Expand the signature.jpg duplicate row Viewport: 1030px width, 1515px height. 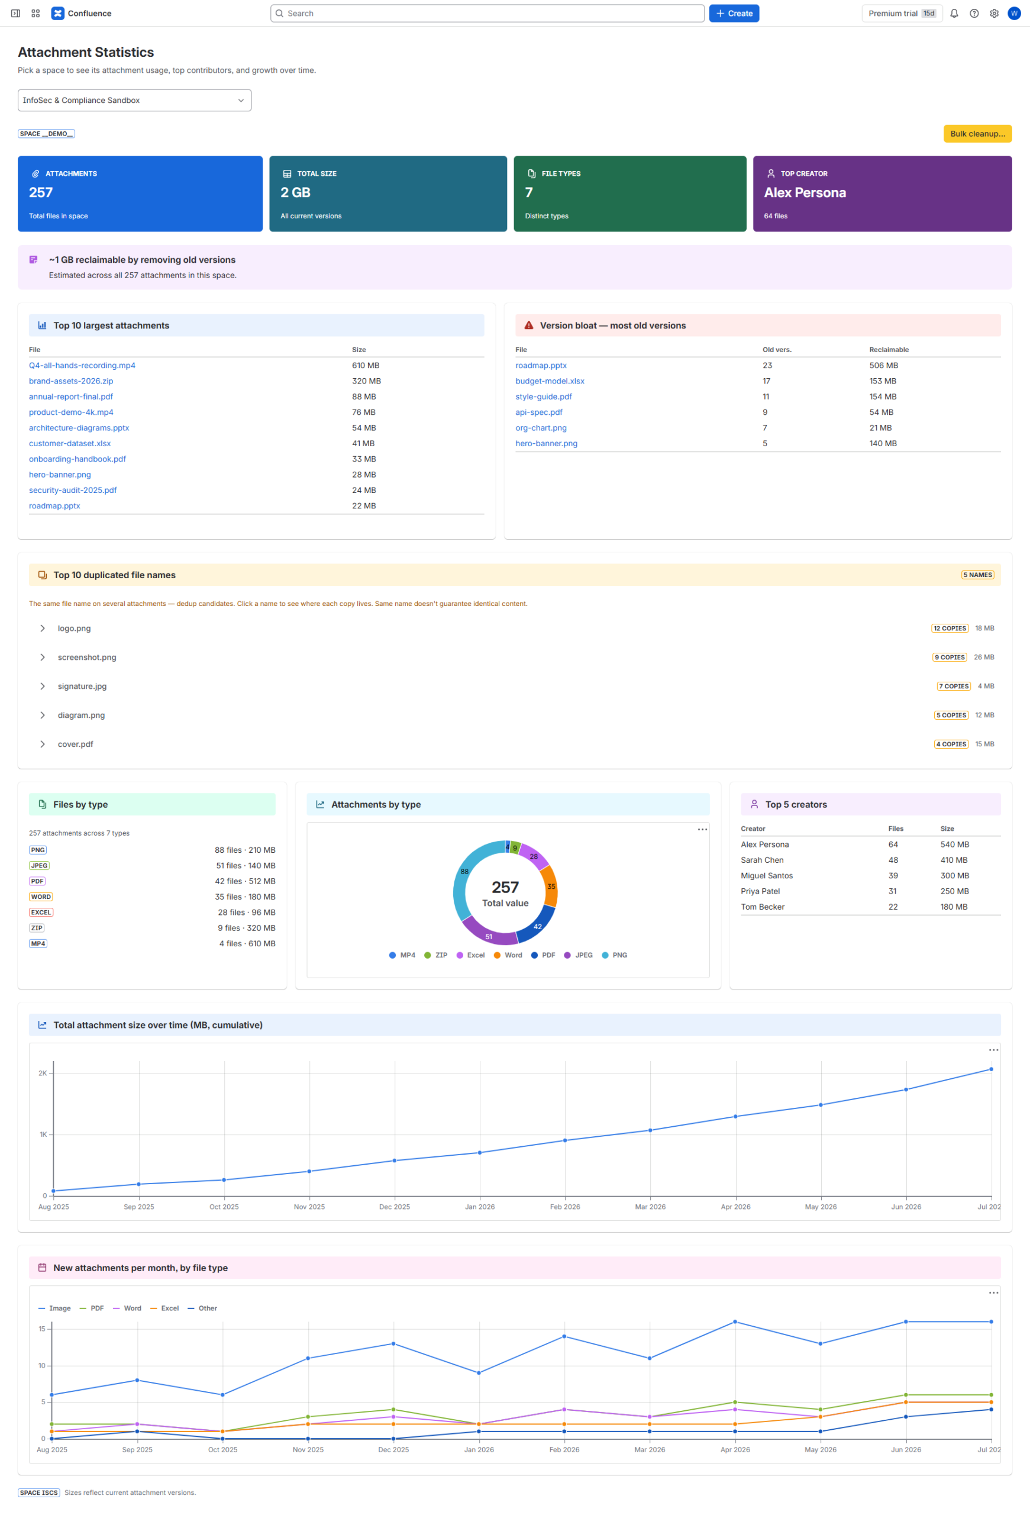click(515, 686)
